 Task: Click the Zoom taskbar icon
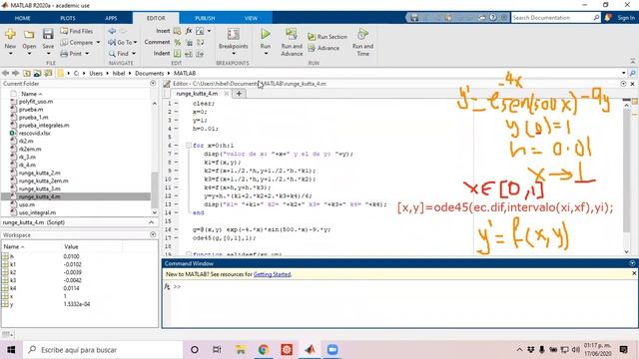(x=332, y=350)
